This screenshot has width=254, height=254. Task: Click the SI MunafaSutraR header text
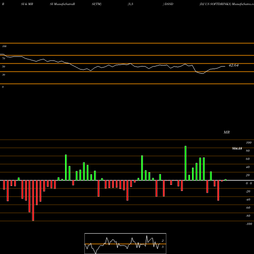click(62, 4)
